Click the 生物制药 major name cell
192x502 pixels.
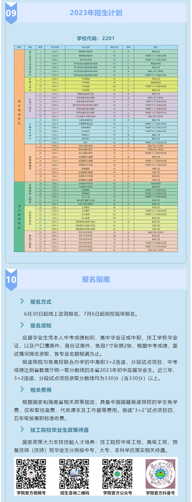pos(86,190)
